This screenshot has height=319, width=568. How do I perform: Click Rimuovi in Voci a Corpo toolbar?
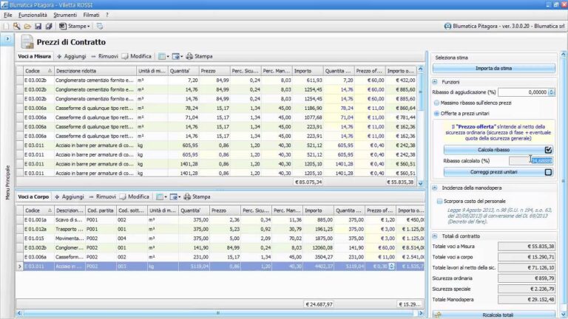coord(102,196)
